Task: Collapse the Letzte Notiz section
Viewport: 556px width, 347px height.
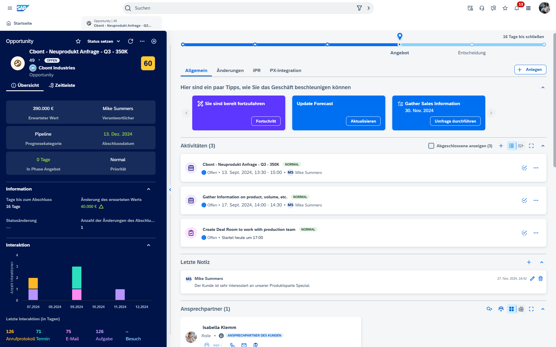Action: 542,262
